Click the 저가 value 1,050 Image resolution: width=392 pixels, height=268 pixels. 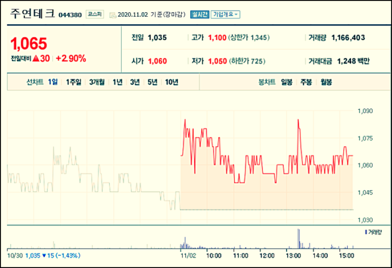(218, 61)
